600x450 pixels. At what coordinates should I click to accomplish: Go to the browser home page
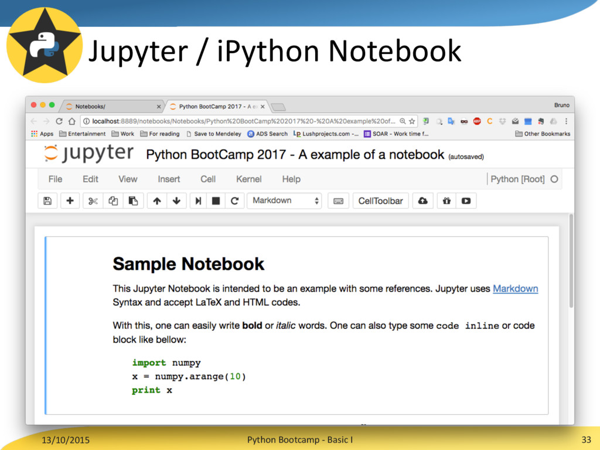coord(72,121)
